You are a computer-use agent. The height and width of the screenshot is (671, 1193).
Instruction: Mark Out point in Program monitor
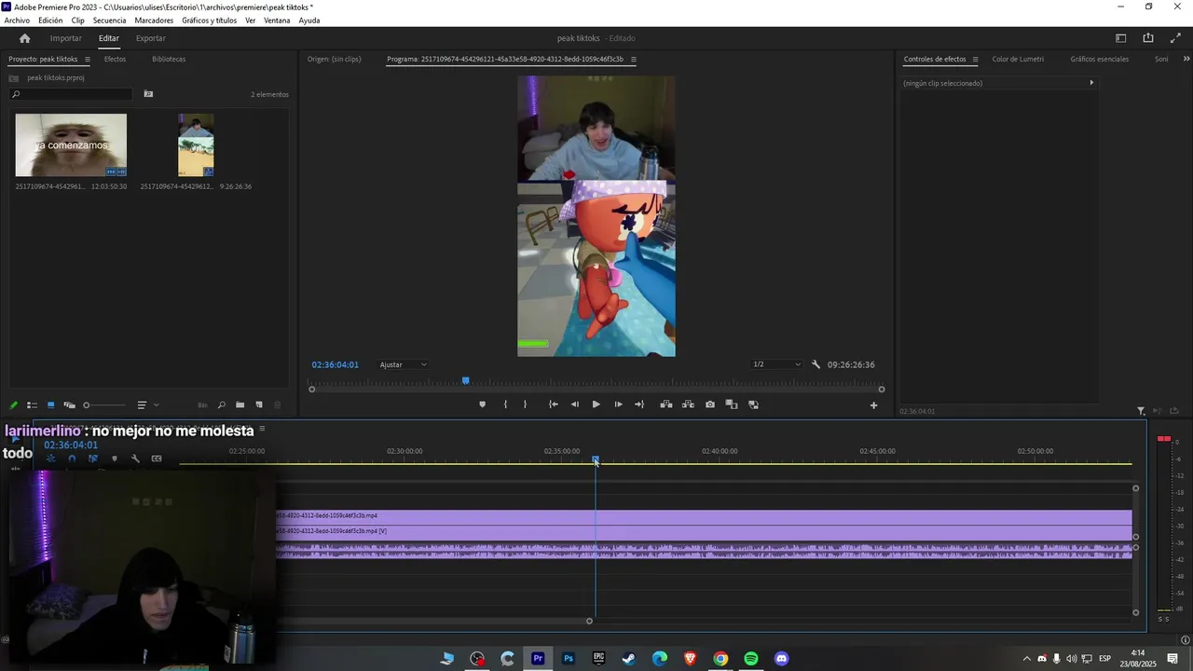(x=525, y=404)
